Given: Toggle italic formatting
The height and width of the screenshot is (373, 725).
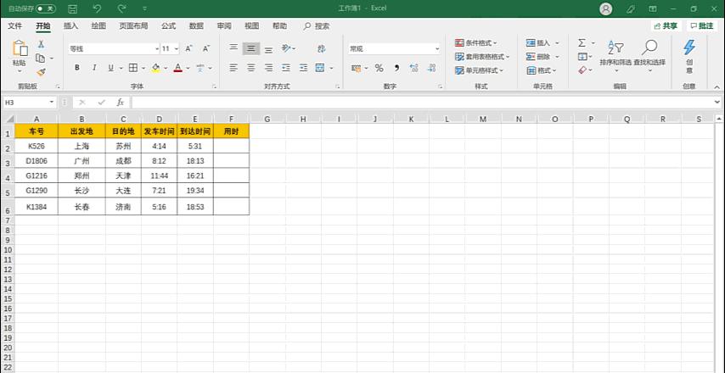Looking at the screenshot, I should [x=94, y=68].
